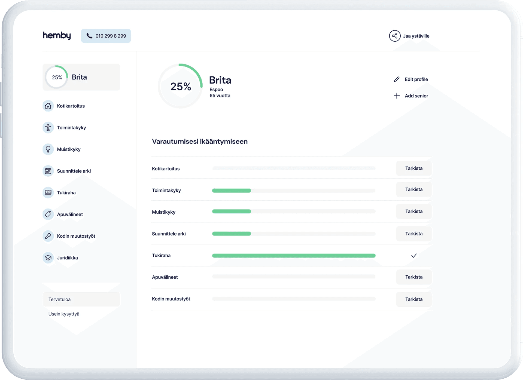Image resolution: width=523 pixels, height=380 pixels.
Task: Click the plus icon for Add senior
Action: [x=397, y=96]
